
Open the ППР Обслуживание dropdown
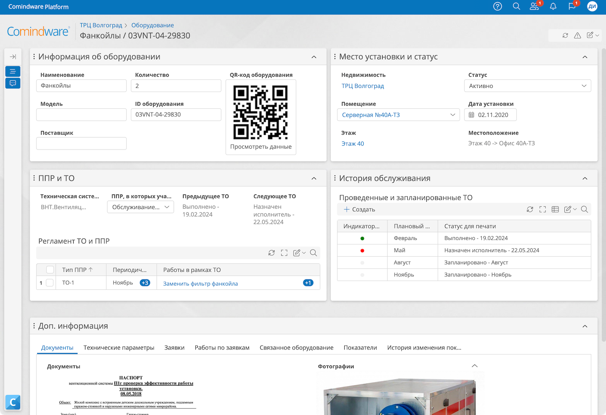coord(140,207)
